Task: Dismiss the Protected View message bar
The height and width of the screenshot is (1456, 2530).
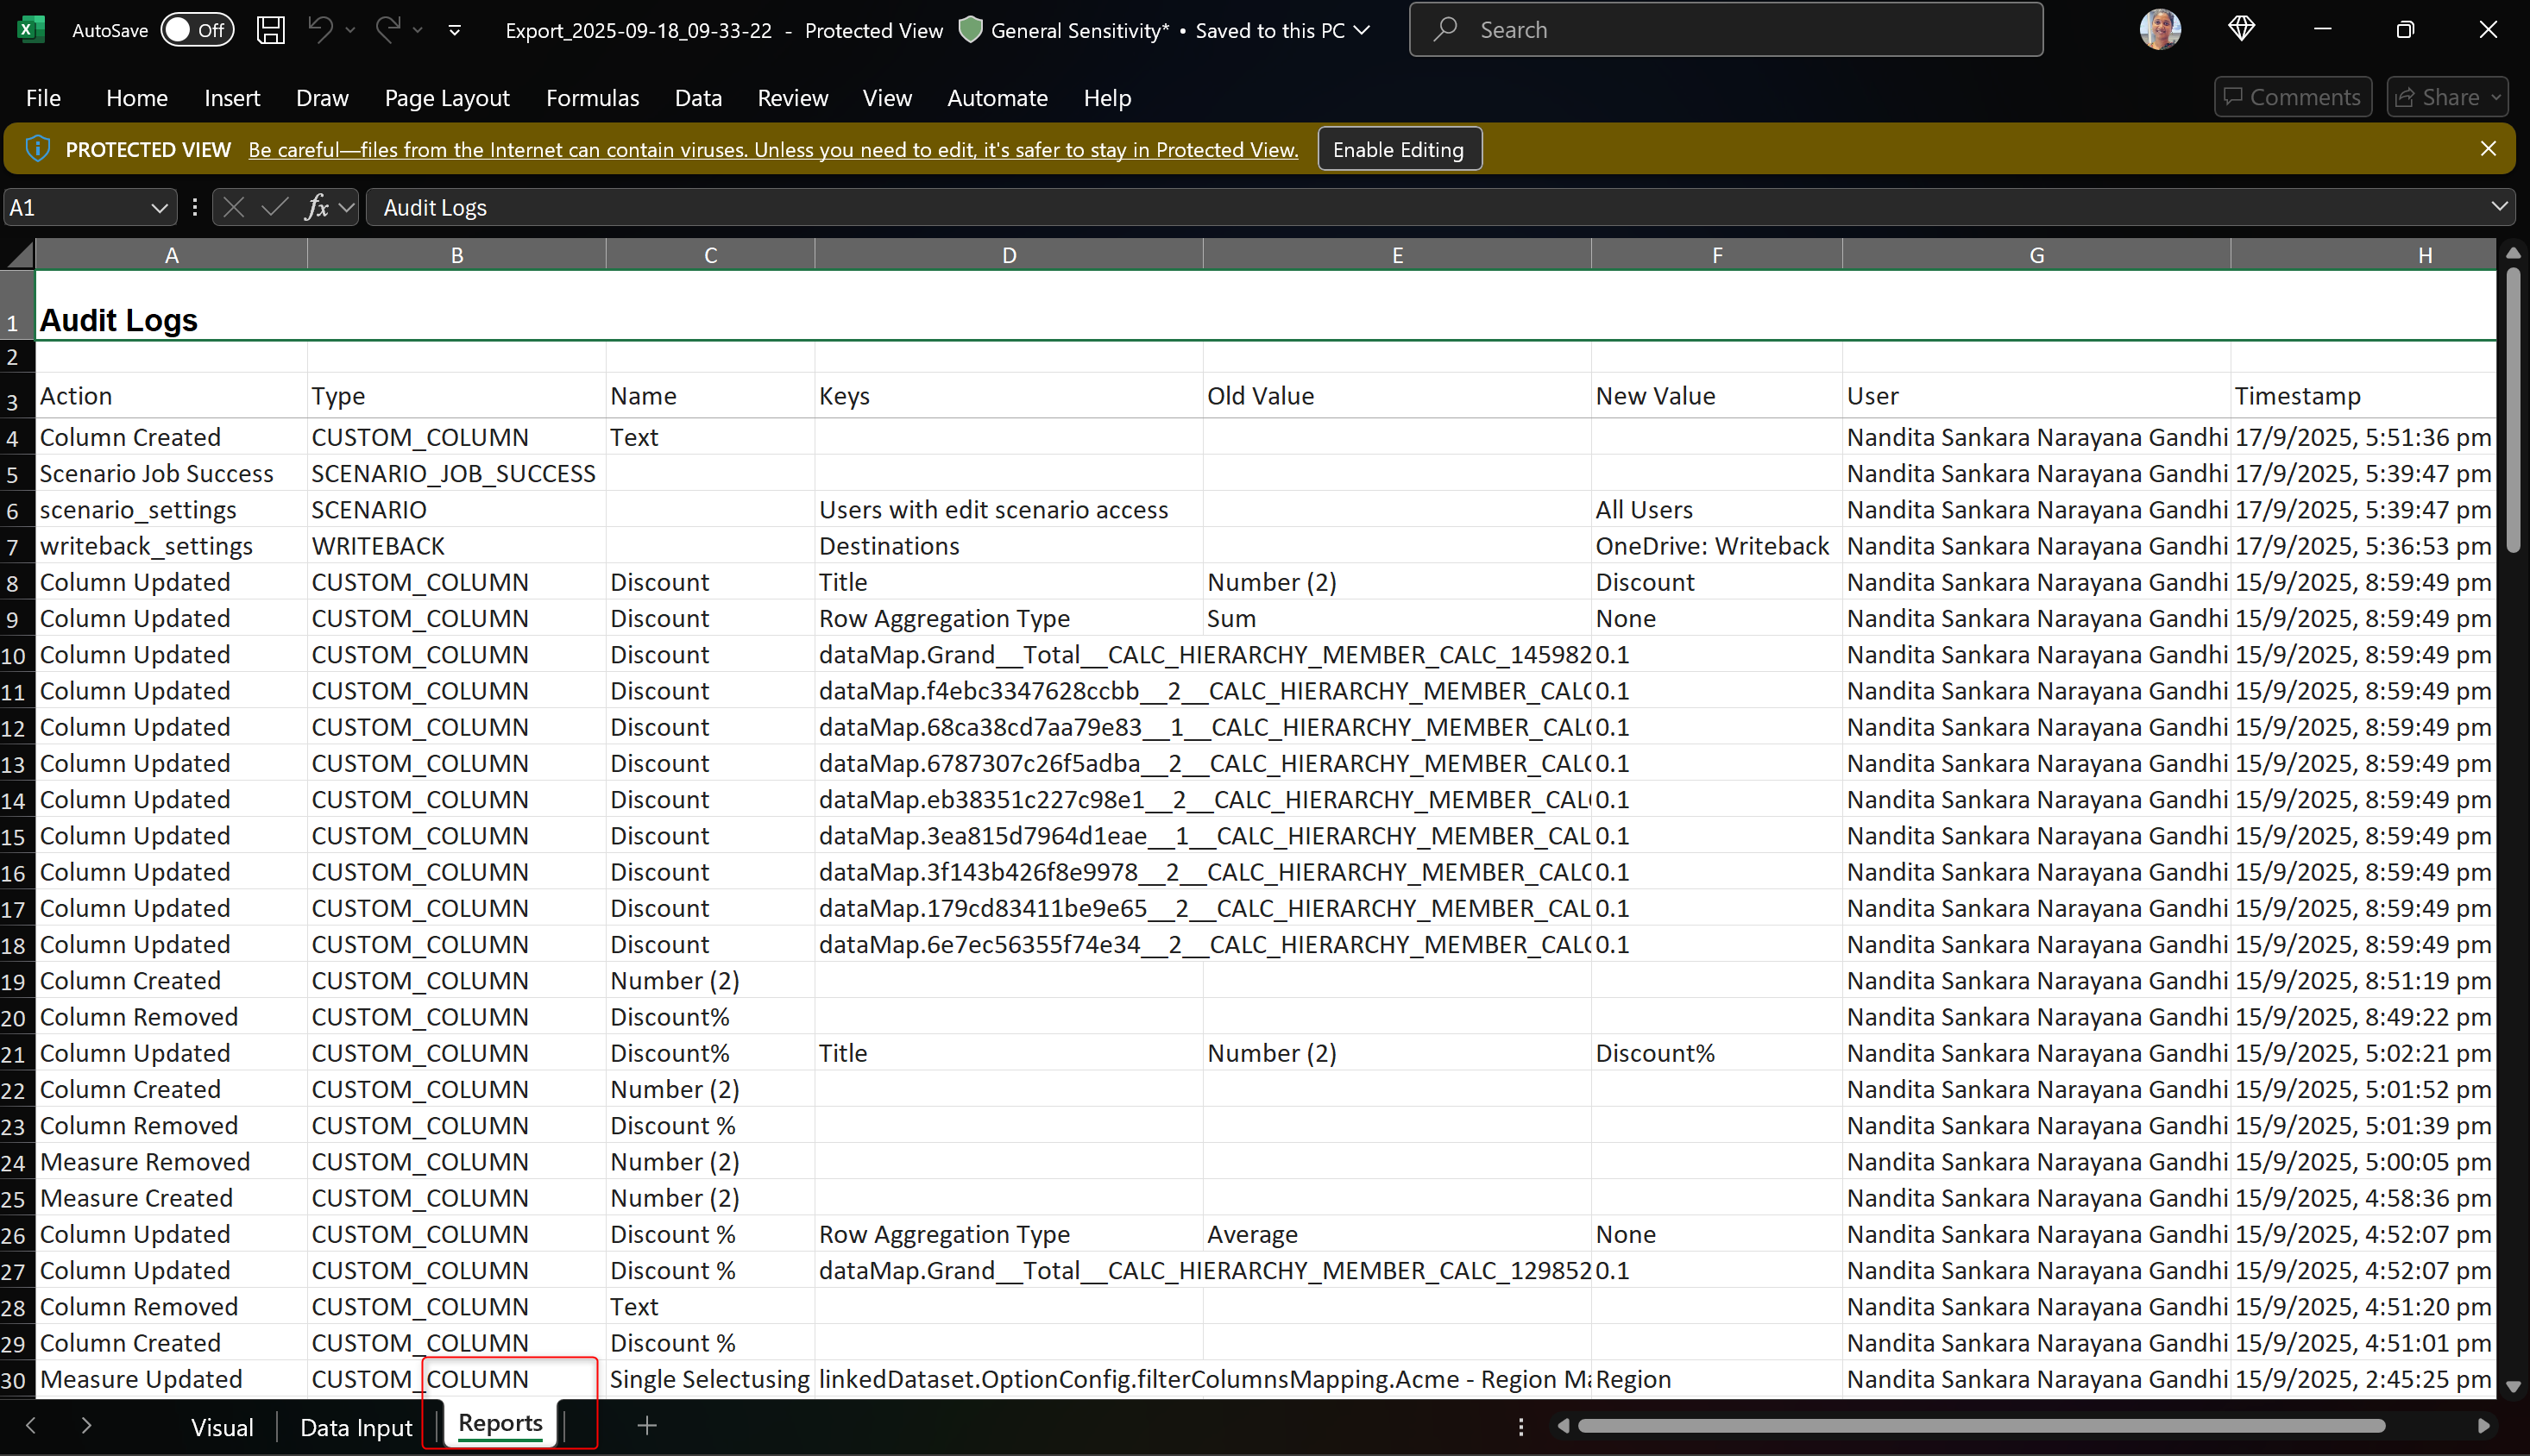Action: [2488, 149]
